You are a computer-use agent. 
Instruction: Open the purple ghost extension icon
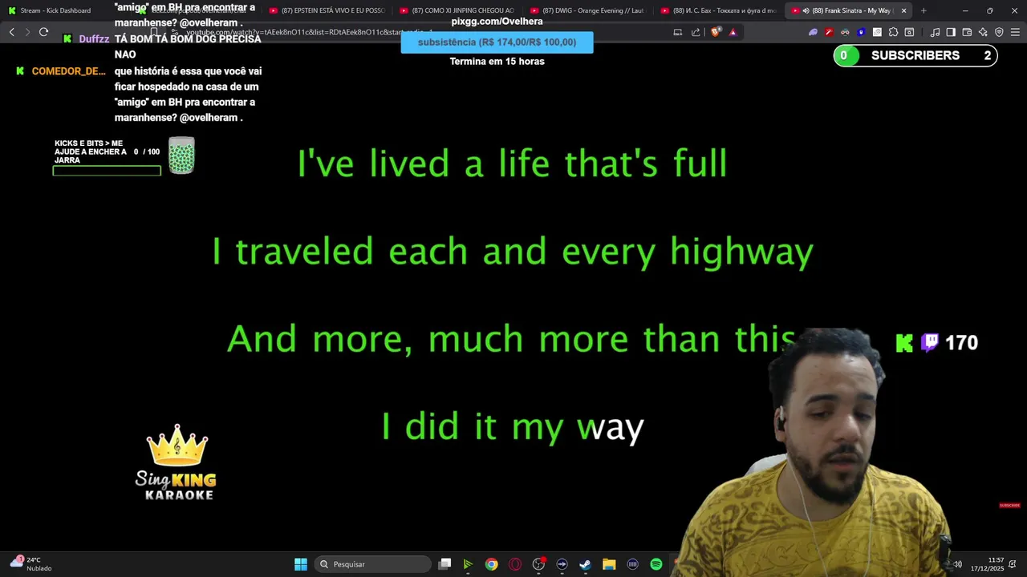(x=813, y=32)
